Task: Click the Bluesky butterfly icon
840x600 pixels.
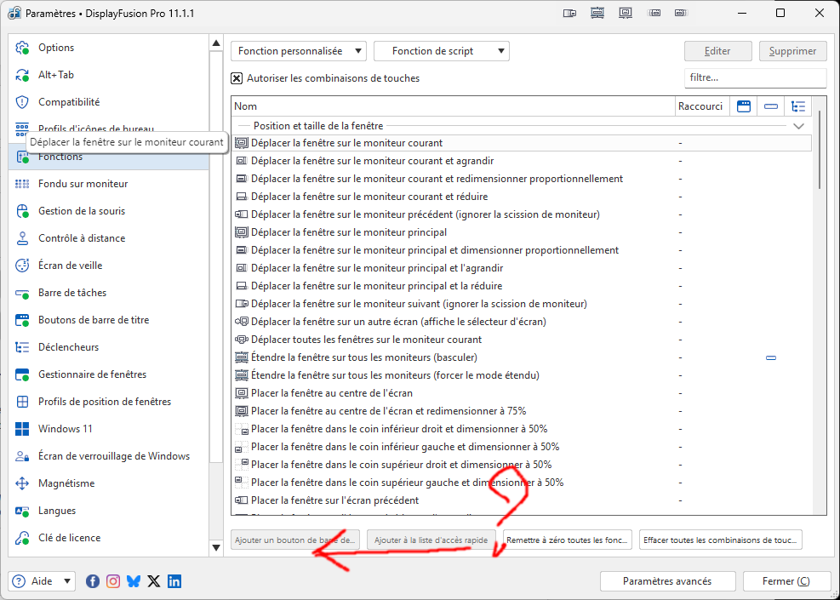Action: tap(134, 581)
